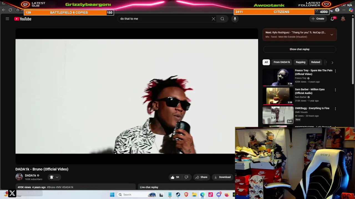This screenshot has height=199, width=355.
Task: Open Task View from the taskbar
Action: (x=161, y=195)
